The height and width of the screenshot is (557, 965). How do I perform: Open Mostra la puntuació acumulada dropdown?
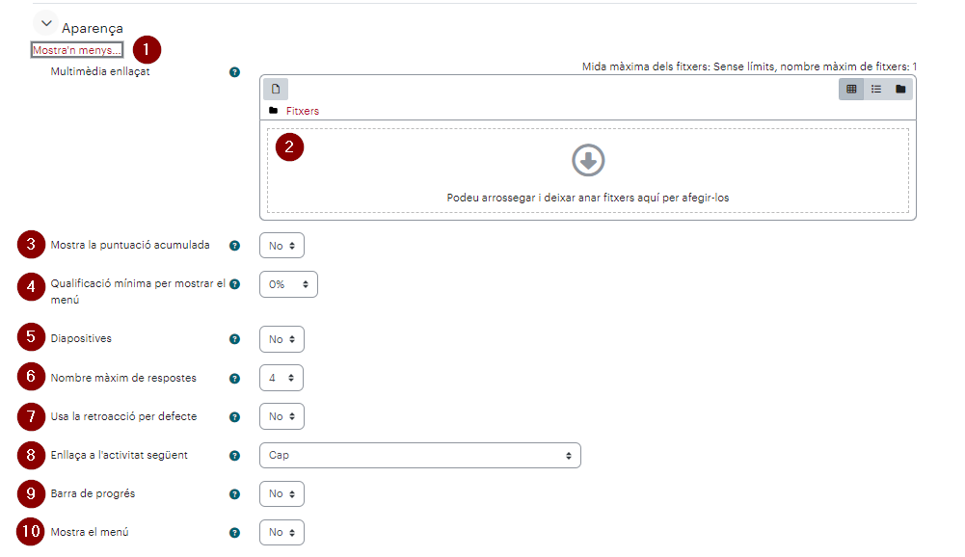click(281, 246)
